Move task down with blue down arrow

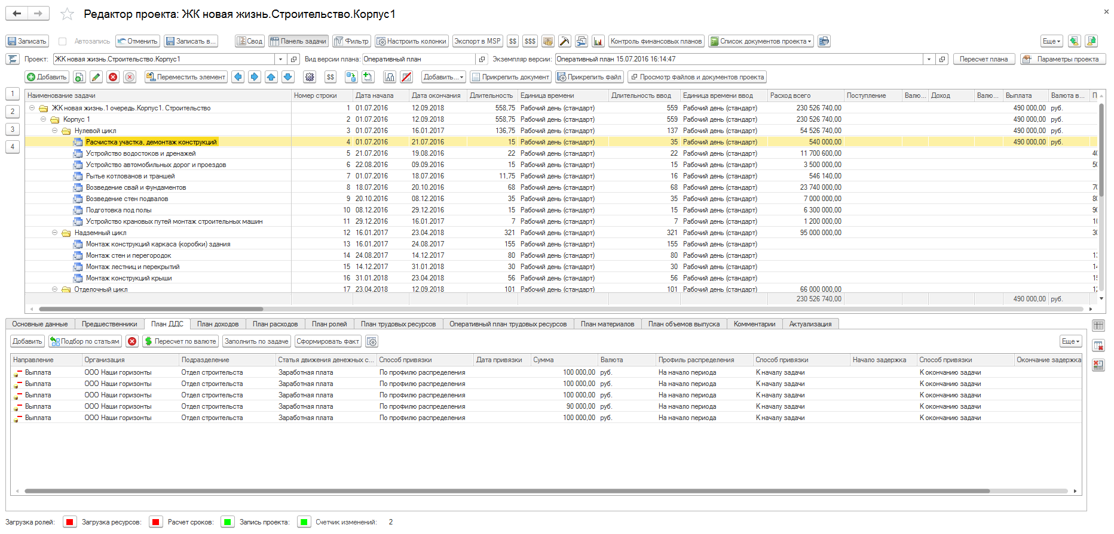click(288, 77)
